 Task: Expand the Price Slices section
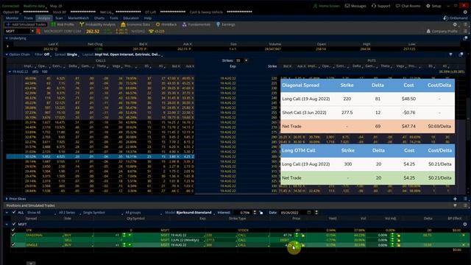7,199
